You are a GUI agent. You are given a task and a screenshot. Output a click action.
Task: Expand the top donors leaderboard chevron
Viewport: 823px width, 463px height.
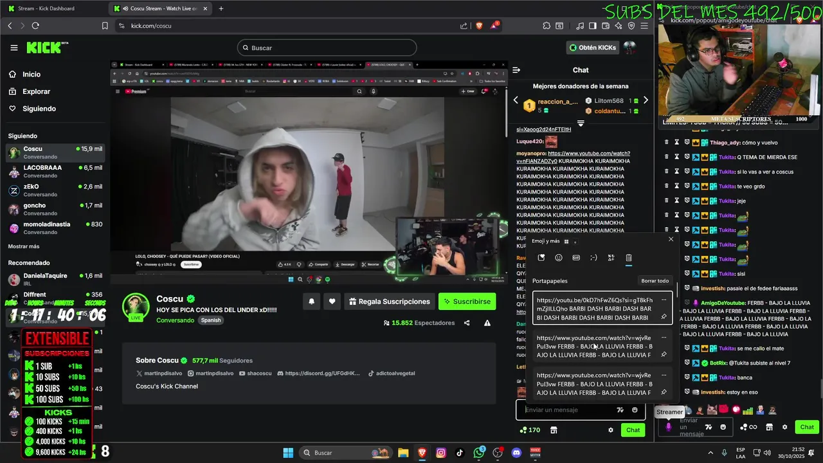(x=581, y=123)
